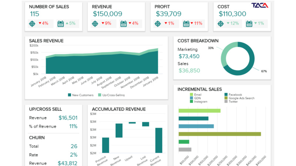Select the calendar icon in the Cost card
The width and height of the screenshot is (296, 166).
click(249, 24)
